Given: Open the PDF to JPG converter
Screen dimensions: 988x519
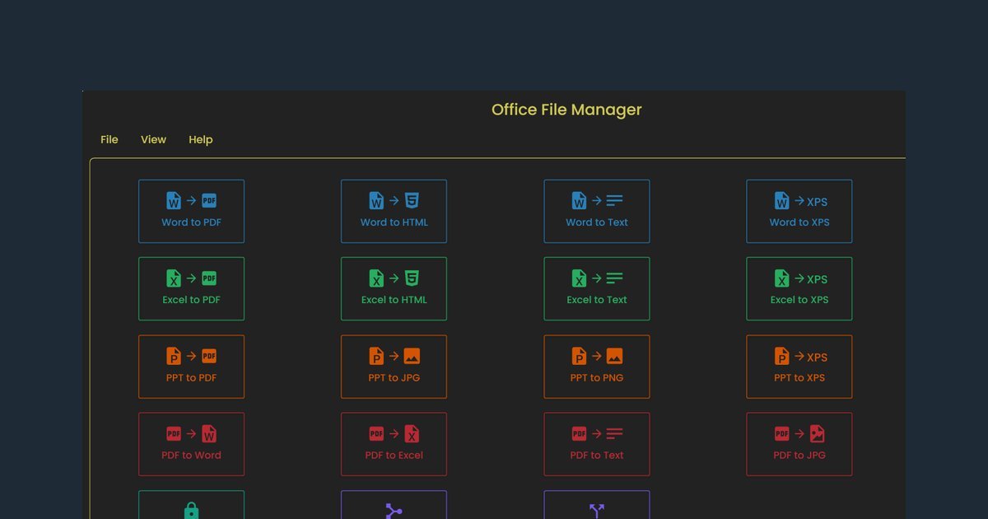Looking at the screenshot, I should click(799, 444).
